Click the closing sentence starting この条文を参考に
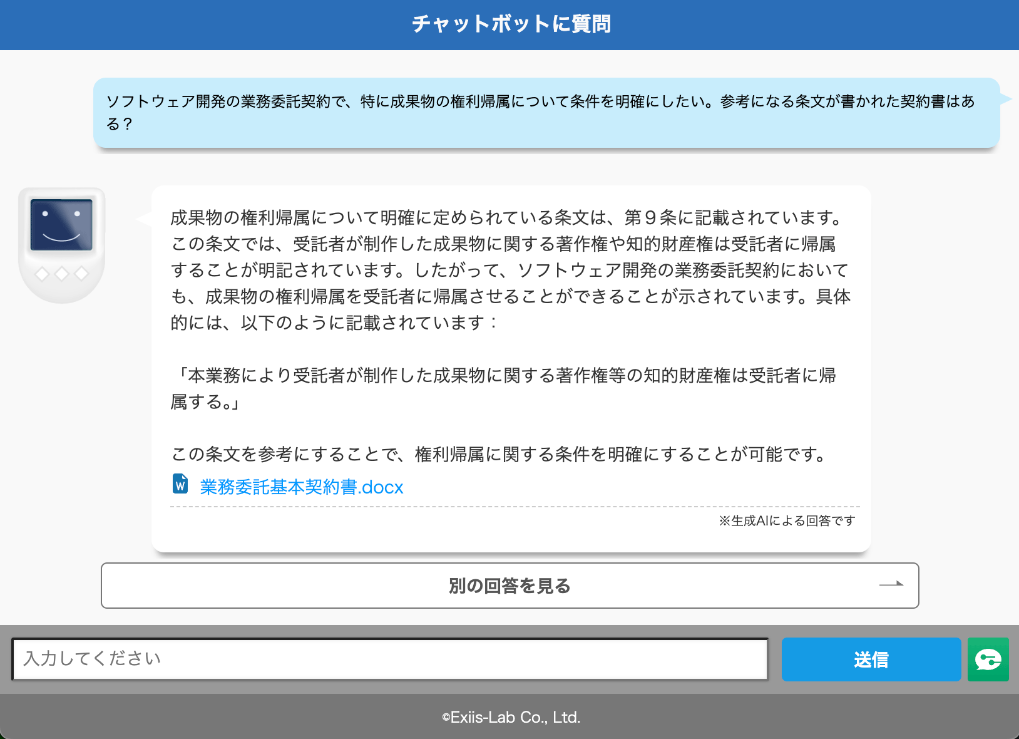 tap(501, 454)
